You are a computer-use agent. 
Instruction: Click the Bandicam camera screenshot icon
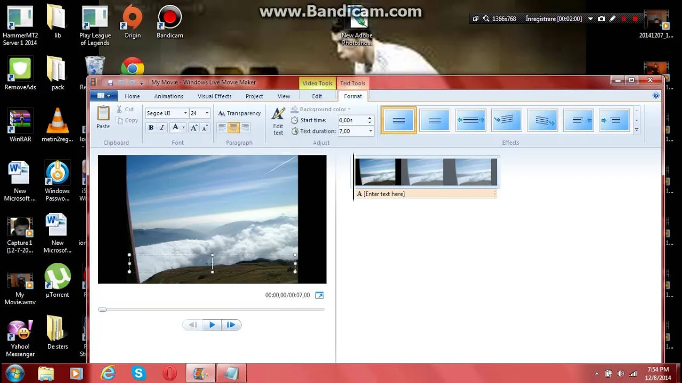602,19
